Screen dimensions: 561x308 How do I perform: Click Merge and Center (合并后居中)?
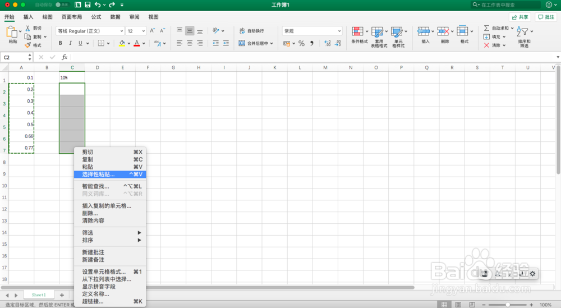coord(254,43)
